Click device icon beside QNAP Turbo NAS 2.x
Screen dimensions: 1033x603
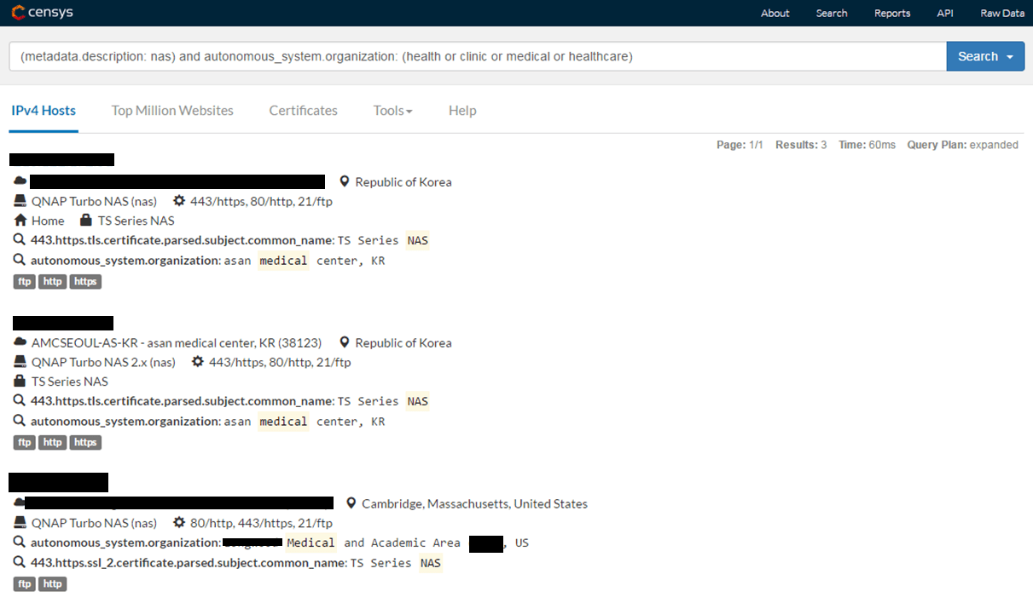(20, 362)
